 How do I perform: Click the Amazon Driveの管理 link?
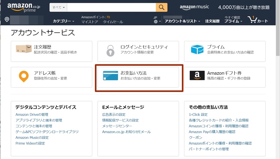click(32, 115)
